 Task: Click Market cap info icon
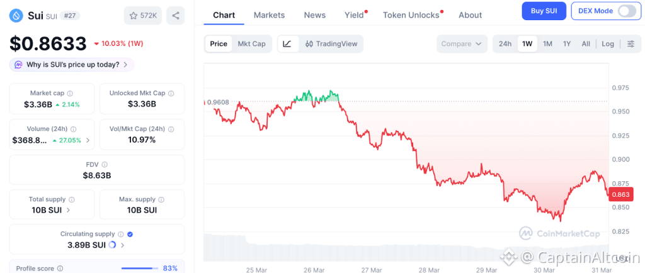point(70,93)
